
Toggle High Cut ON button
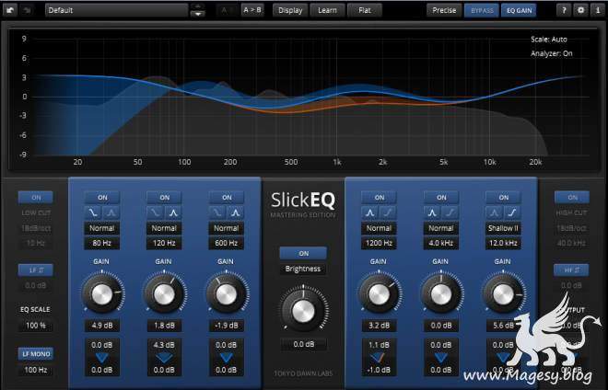click(572, 197)
